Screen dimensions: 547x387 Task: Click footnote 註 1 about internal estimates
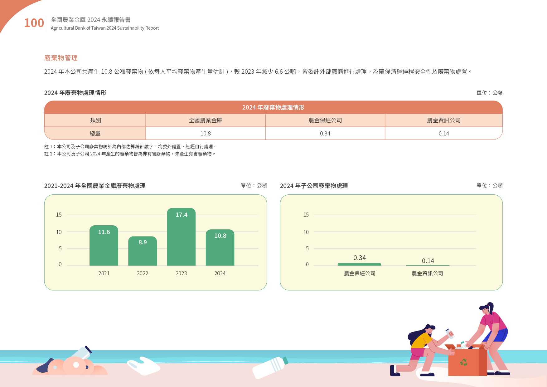pyautogui.click(x=130, y=147)
